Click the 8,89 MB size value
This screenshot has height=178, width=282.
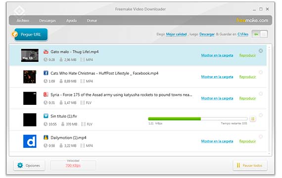pos(70,81)
